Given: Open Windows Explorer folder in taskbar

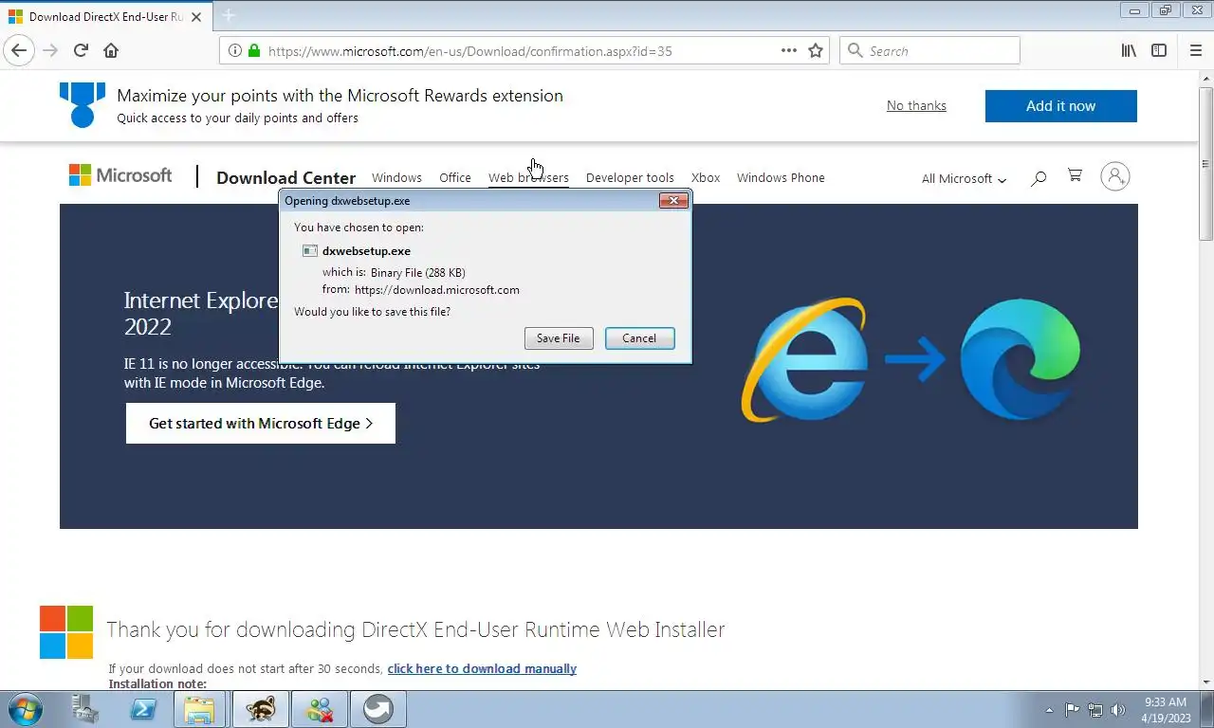Looking at the screenshot, I should click(x=199, y=709).
